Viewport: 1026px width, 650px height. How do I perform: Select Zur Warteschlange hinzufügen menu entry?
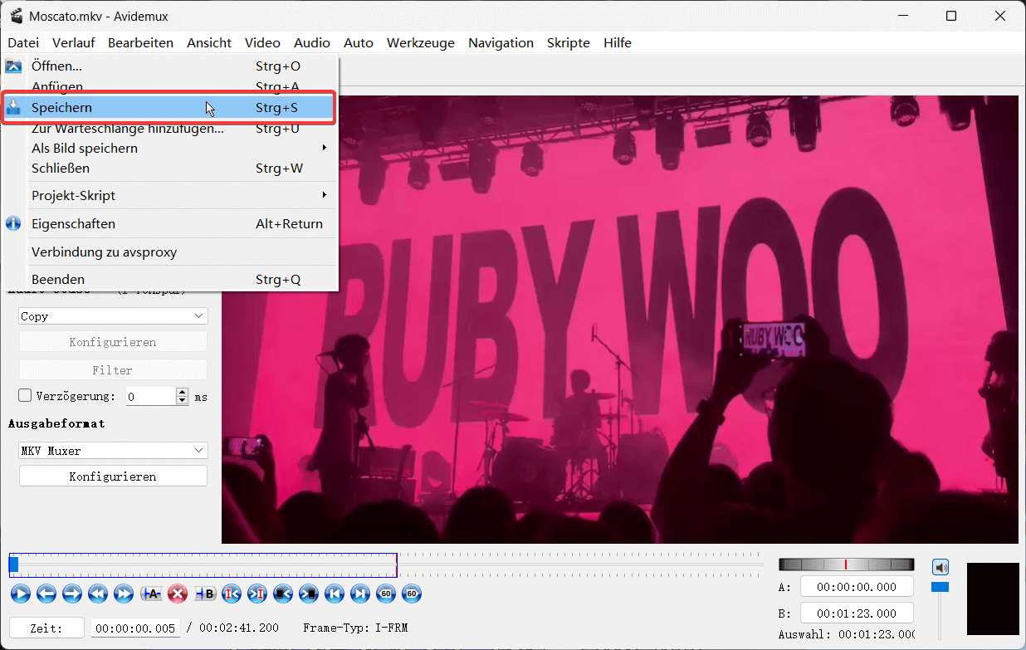pos(170,129)
